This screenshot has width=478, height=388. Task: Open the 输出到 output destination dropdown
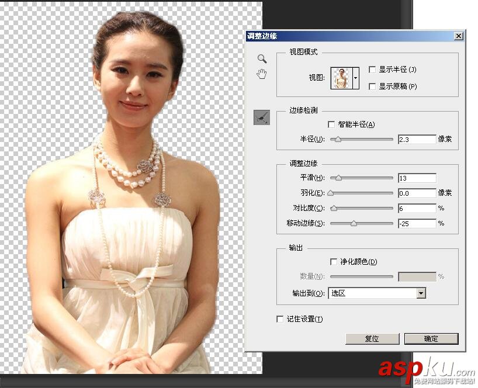coord(421,293)
